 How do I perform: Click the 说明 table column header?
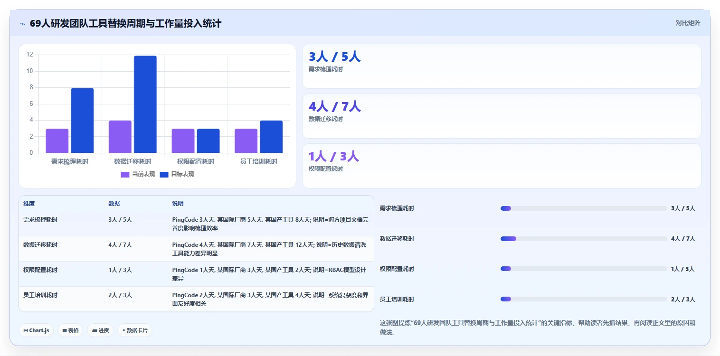click(178, 204)
